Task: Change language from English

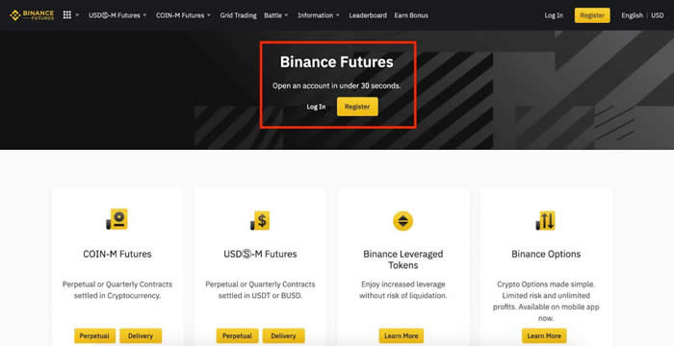Action: click(x=632, y=15)
